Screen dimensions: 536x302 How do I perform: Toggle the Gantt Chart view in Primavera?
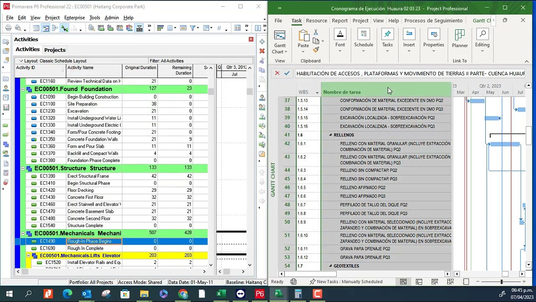(46, 28)
